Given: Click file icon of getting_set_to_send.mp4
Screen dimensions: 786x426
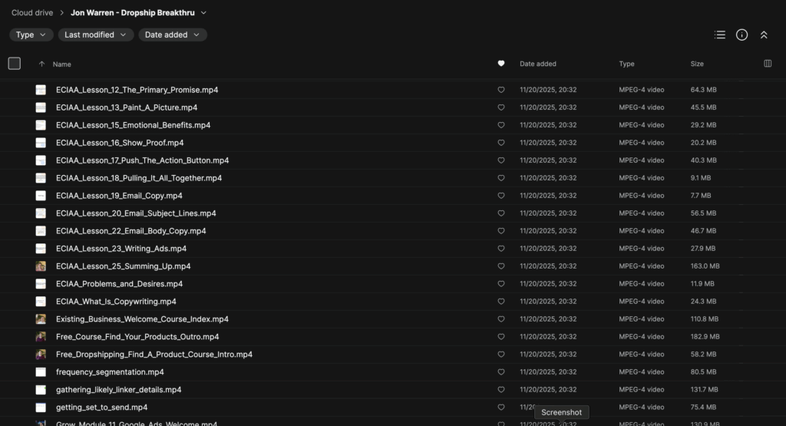Looking at the screenshot, I should (41, 408).
